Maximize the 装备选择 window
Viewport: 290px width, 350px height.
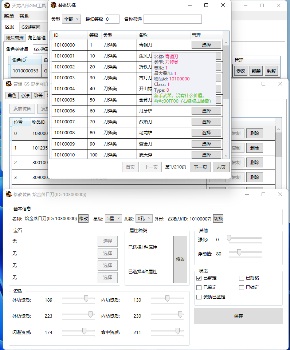click(x=206, y=5)
